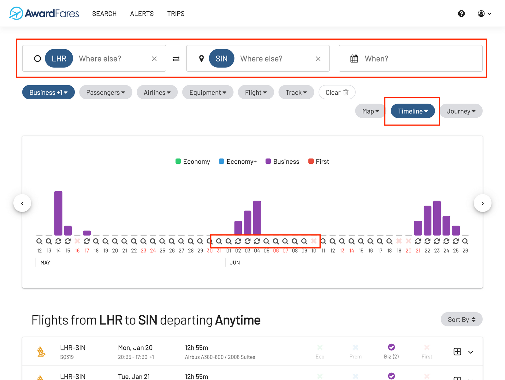This screenshot has width=505, height=380.
Task: Remove the SIN airport chip
Action: coord(222,58)
